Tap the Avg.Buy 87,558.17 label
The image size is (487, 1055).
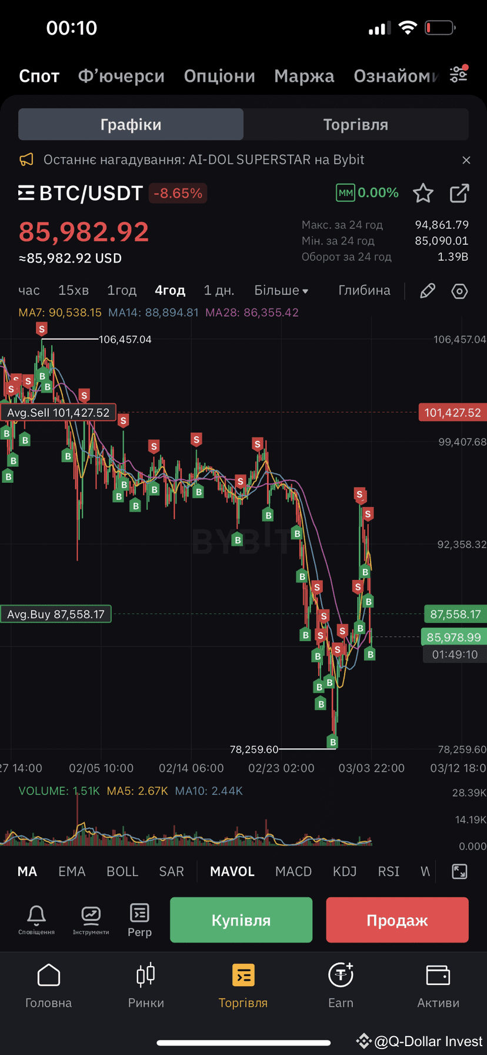[56, 614]
